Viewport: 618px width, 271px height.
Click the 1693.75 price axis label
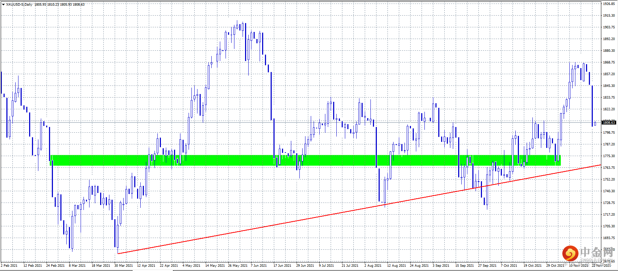[609, 238]
